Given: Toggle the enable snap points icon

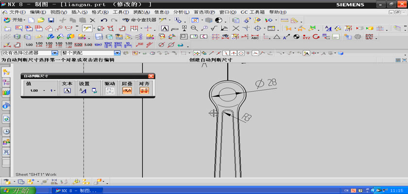Looking at the screenshot, I should (x=197, y=53).
